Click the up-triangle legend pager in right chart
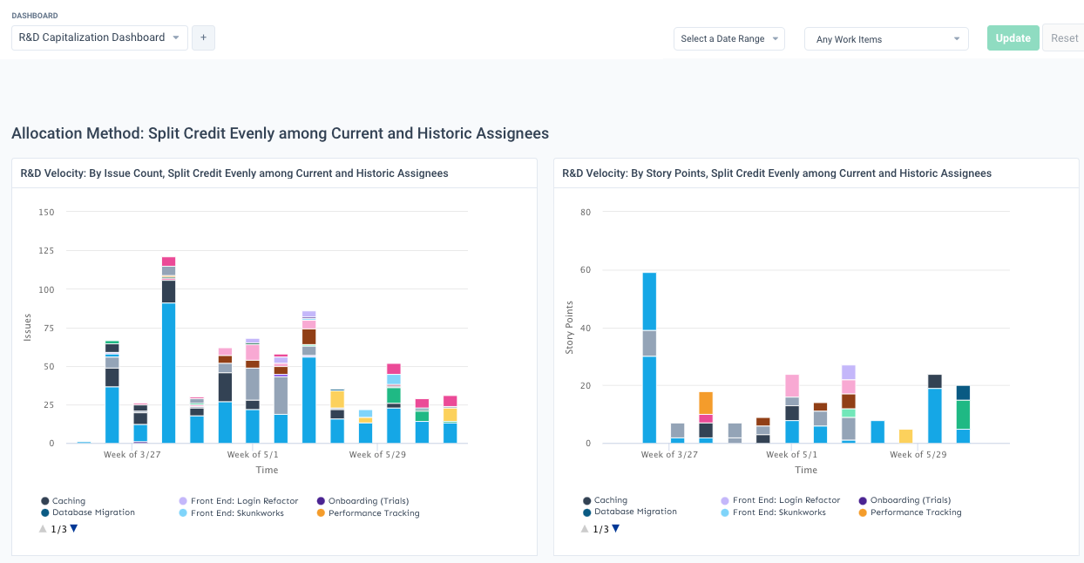The width and height of the screenshot is (1084, 563). click(x=584, y=528)
